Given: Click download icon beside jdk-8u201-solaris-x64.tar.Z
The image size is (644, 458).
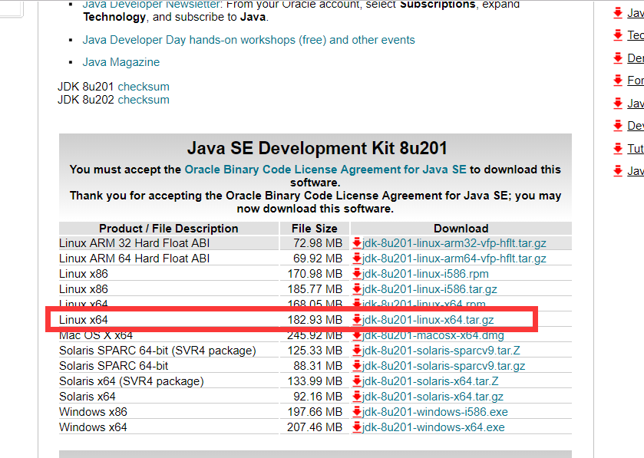Looking at the screenshot, I should 356,381.
